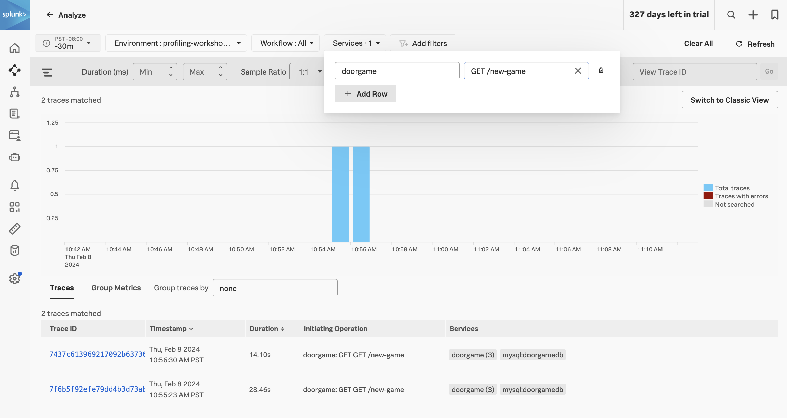Click the Add Row button
The image size is (787, 418).
pyautogui.click(x=365, y=94)
